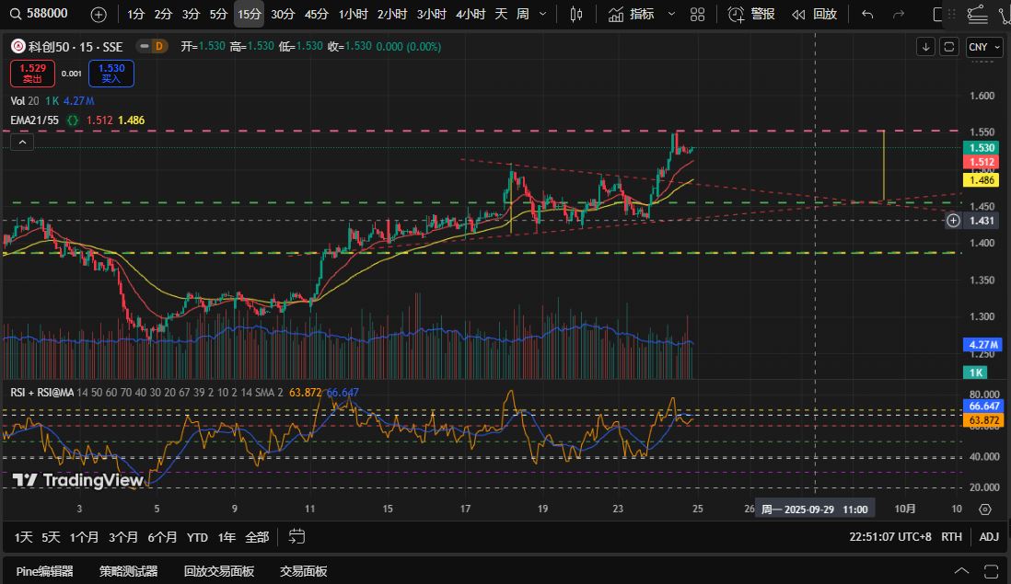The image size is (1011, 584).
Task: Click the add symbol plus icon
Action: 99,15
